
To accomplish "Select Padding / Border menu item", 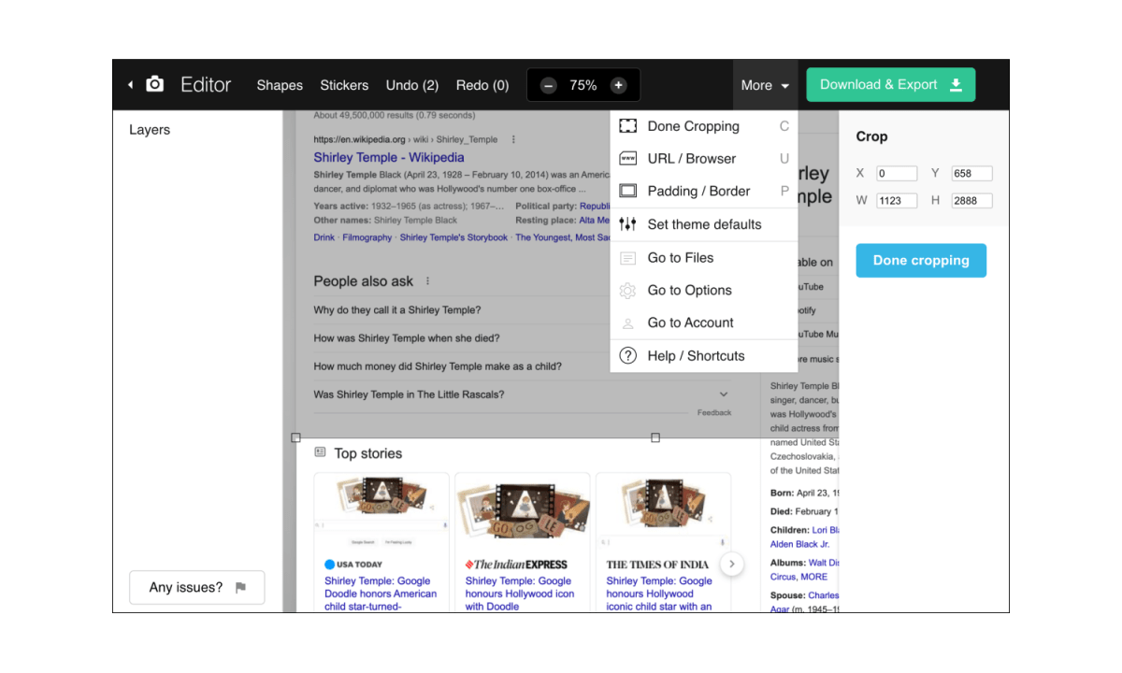I will pos(698,192).
